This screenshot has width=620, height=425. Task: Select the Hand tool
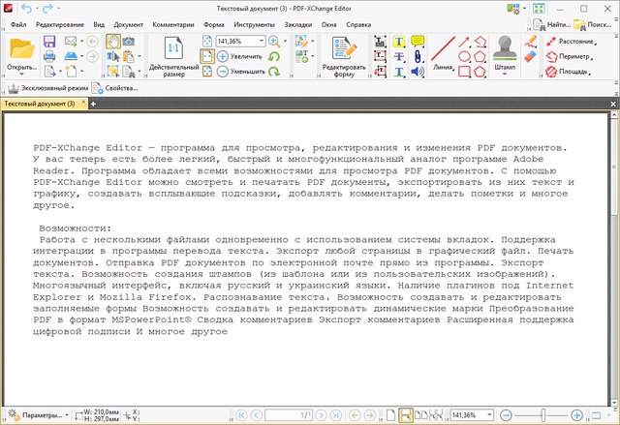tap(112, 42)
